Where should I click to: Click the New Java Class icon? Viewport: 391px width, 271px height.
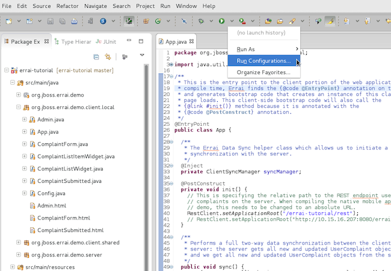coord(158,21)
